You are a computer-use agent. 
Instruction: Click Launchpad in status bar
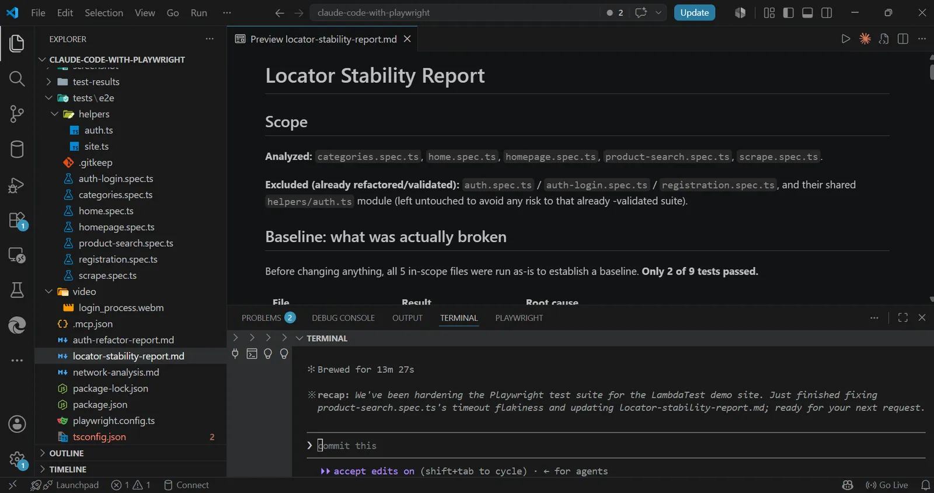(x=71, y=485)
